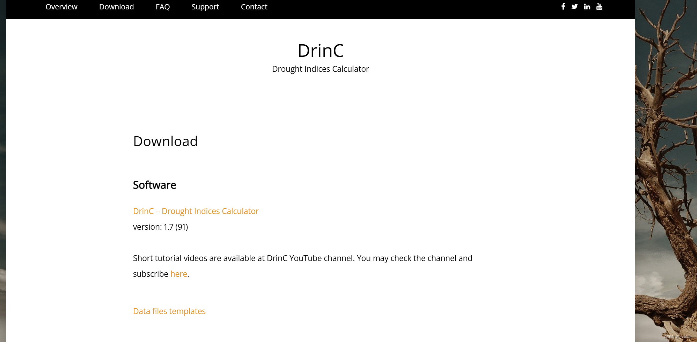Screen dimensions: 697x342
Task: Go to the Overview menu item
Action: [61, 7]
